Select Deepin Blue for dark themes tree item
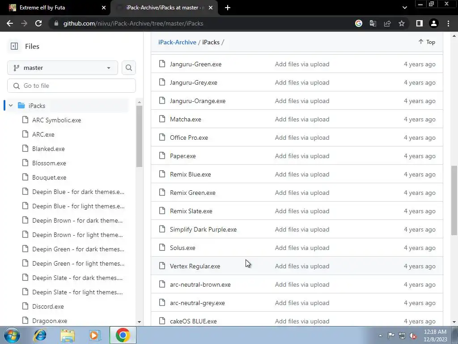The image size is (458, 344). coord(78,192)
